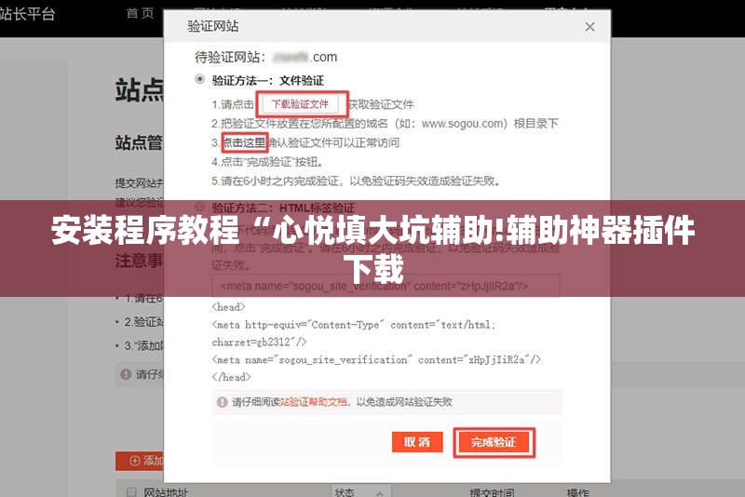This screenshot has height=497, width=745.
Task: Click the 取消 button
Action: point(417,442)
